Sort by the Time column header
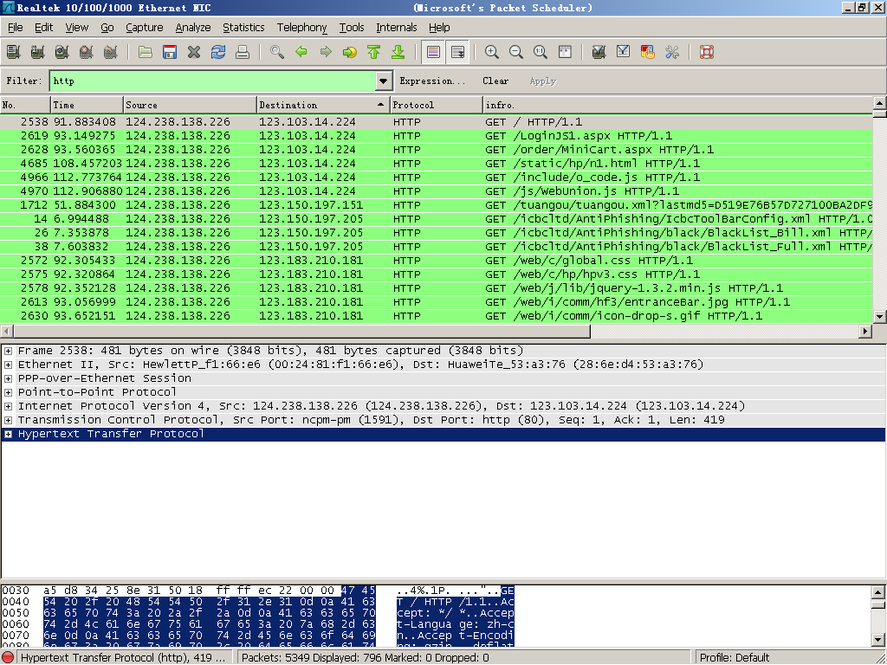 [87, 105]
